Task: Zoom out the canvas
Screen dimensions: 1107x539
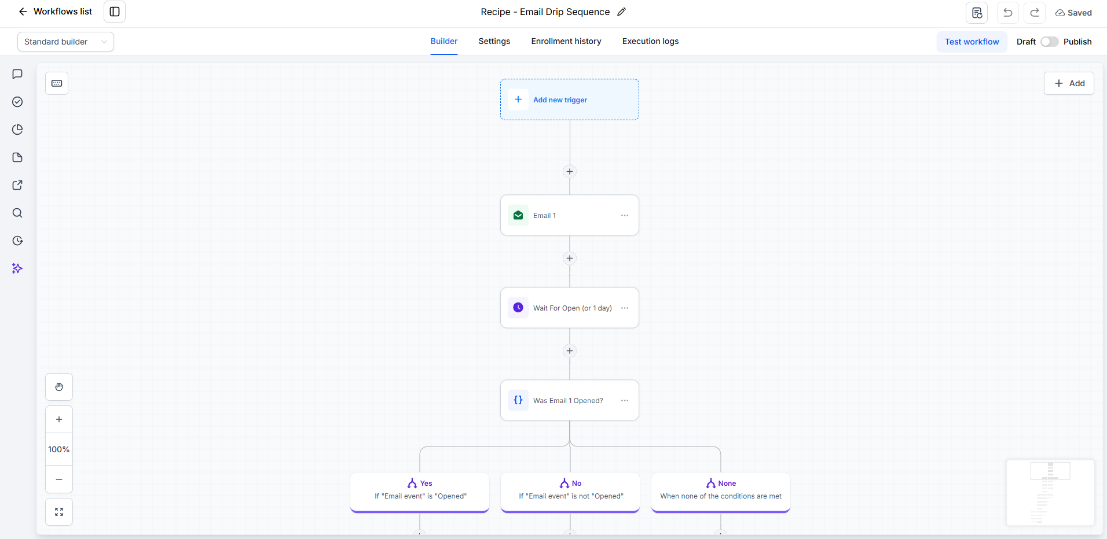Action: coord(59,479)
